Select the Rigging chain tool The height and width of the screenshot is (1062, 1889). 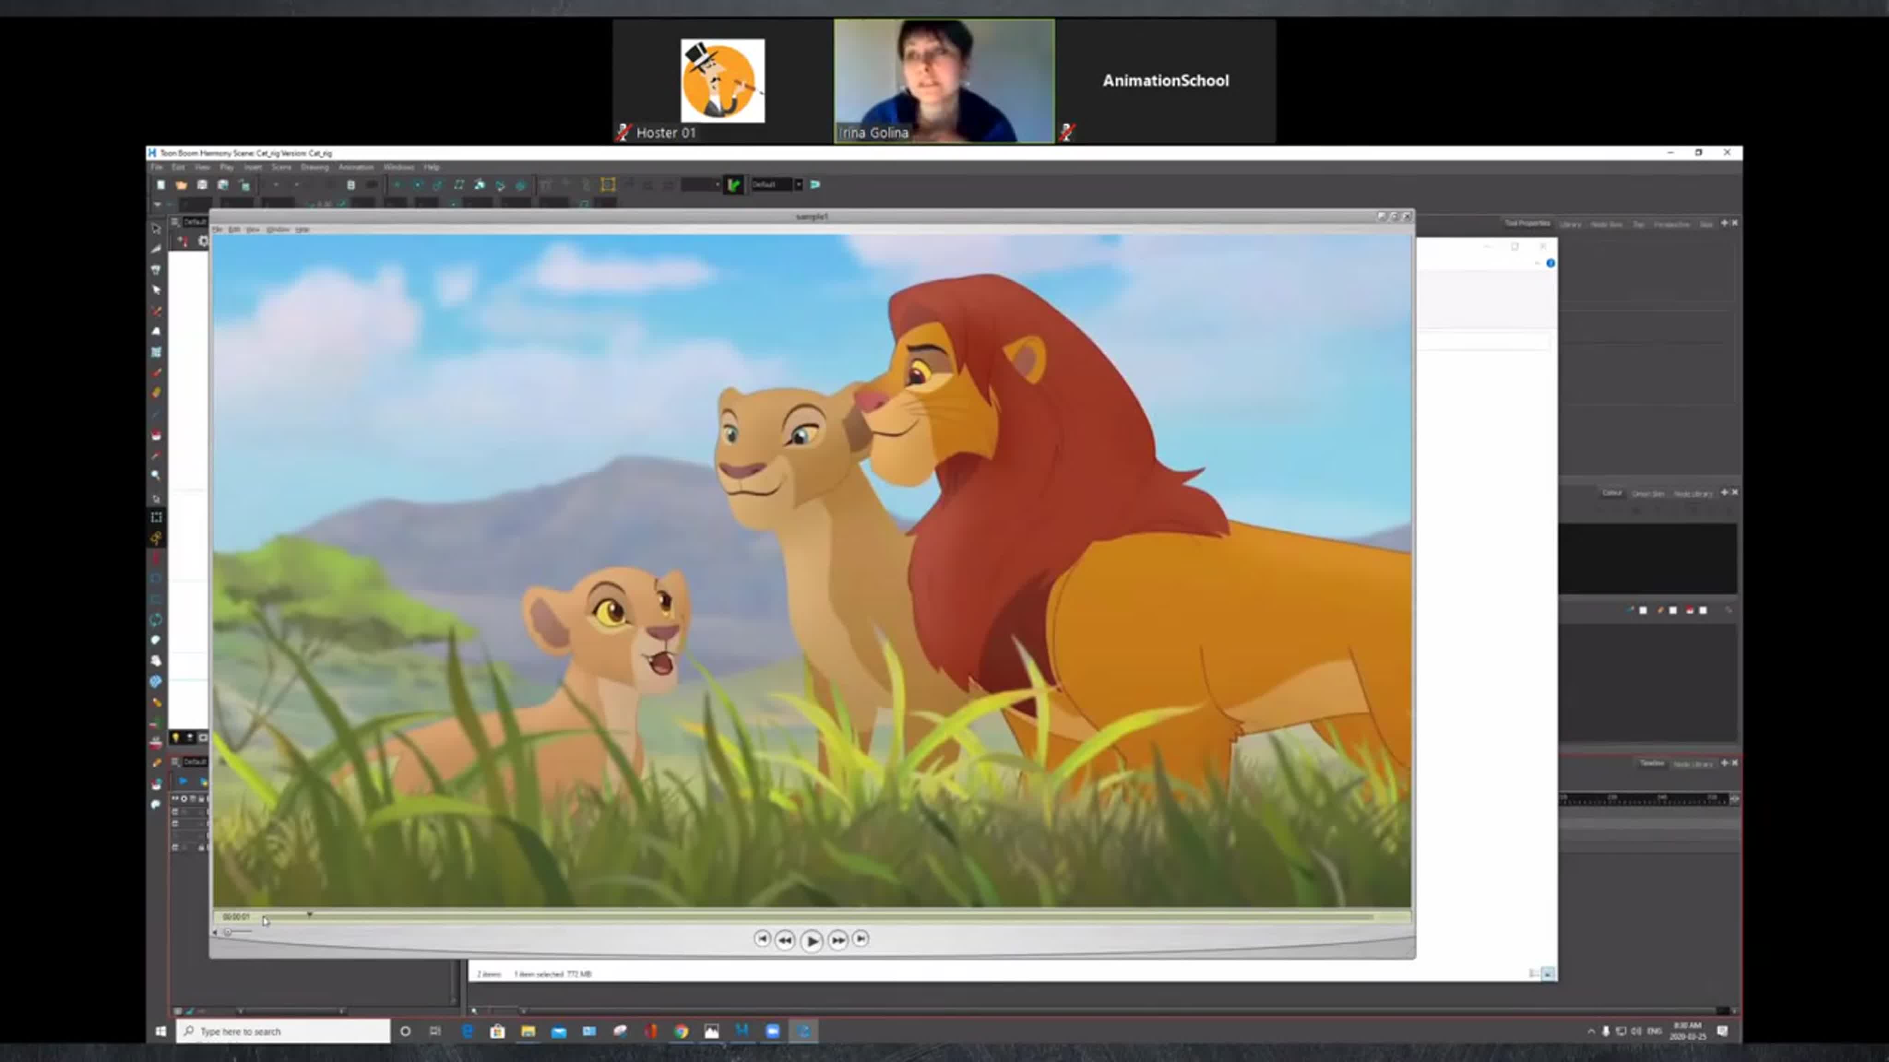click(x=155, y=538)
